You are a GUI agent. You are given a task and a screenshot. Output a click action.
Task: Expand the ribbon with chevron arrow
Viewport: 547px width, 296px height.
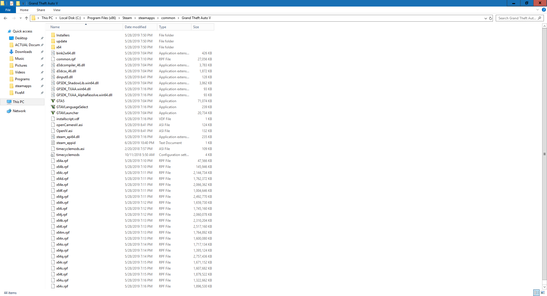(538, 10)
